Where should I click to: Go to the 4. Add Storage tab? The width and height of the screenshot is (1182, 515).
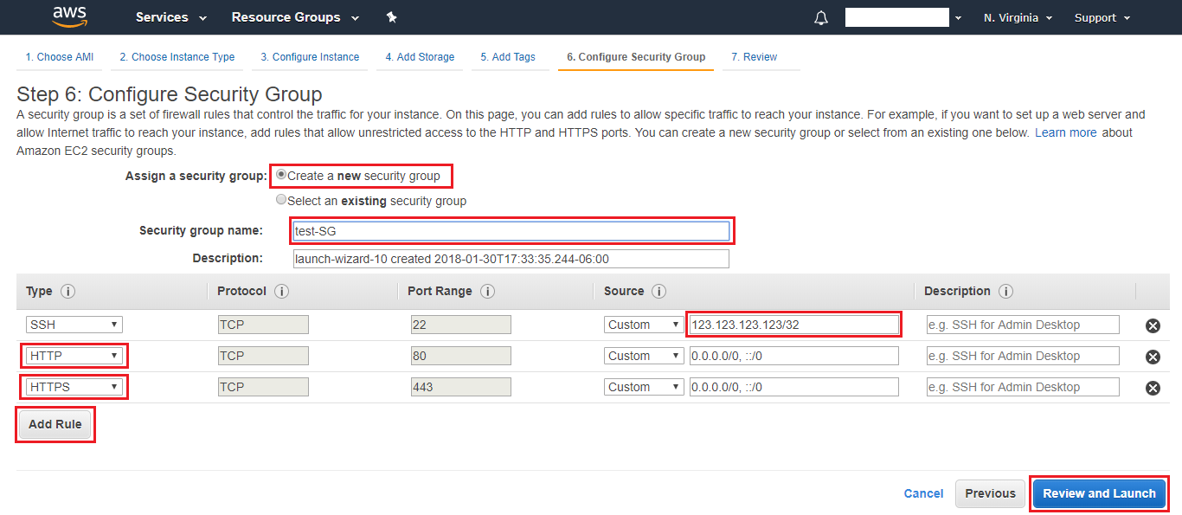pyautogui.click(x=420, y=57)
